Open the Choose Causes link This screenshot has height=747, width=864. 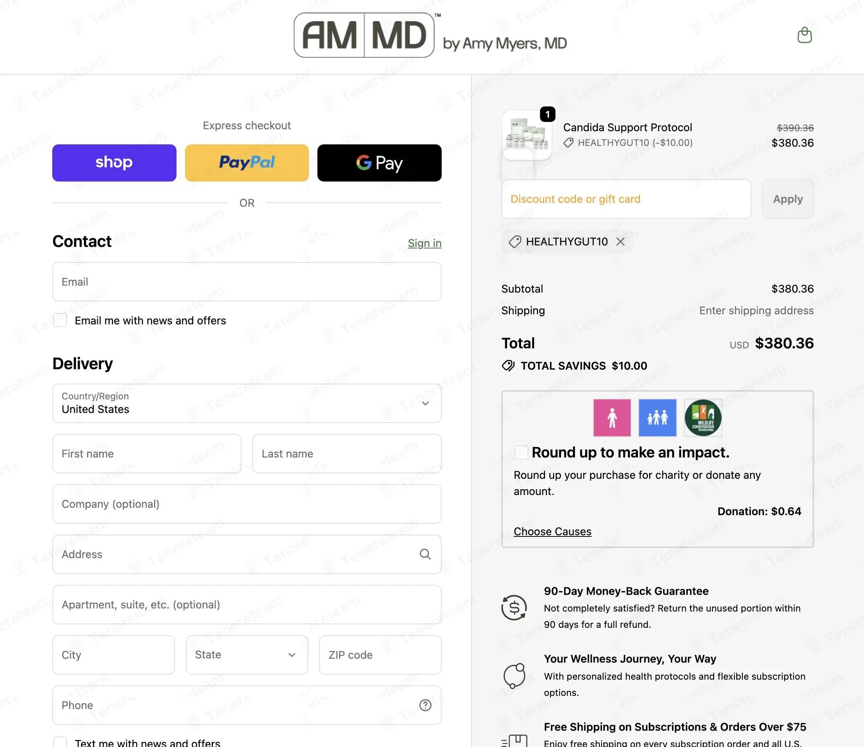point(552,531)
